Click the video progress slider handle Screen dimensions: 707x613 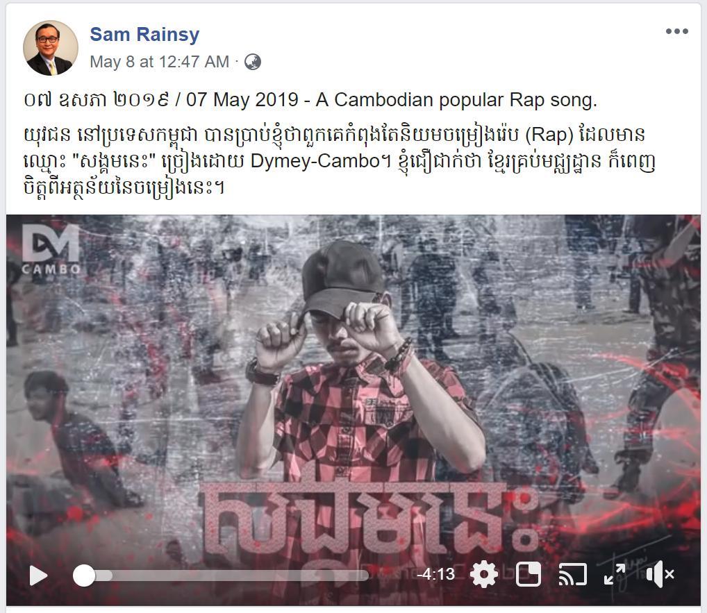coord(84,576)
